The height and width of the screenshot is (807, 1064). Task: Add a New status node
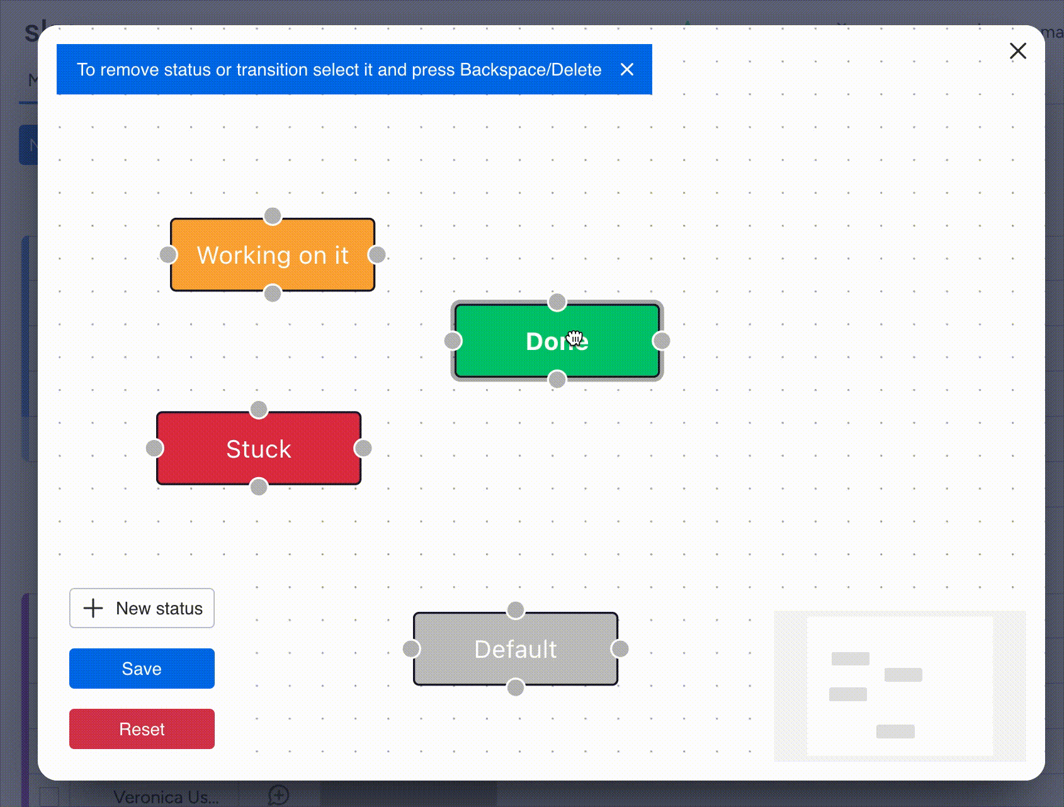(x=142, y=608)
